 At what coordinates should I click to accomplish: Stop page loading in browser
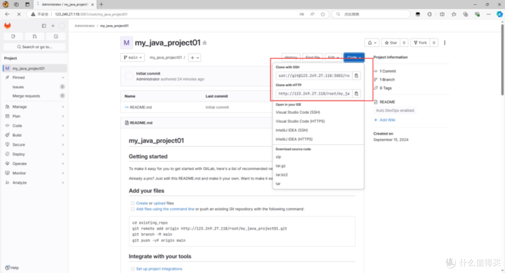point(19,14)
